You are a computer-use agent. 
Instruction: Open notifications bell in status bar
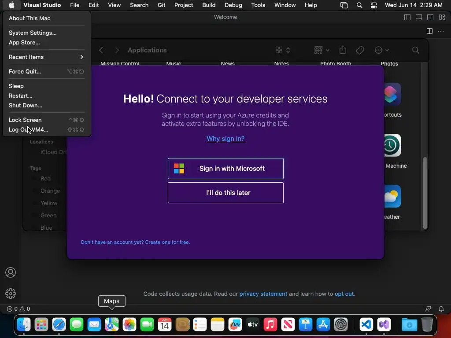[x=441, y=309]
